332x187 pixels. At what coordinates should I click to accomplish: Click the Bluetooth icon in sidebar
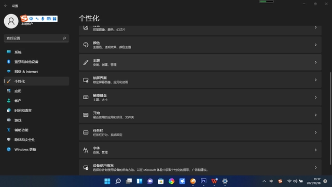click(x=9, y=61)
